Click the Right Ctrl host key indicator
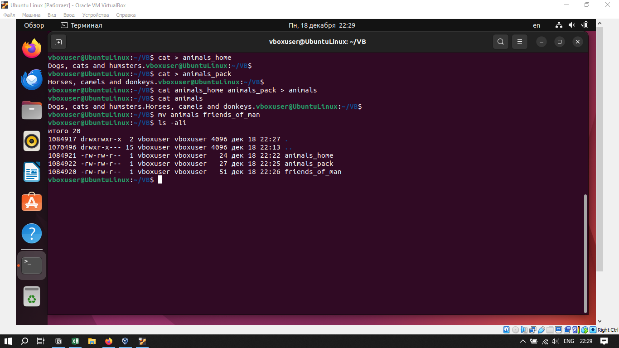Viewport: 619px width, 348px height. click(x=608, y=330)
